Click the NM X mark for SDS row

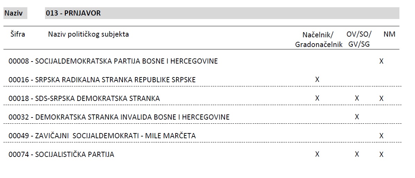(381, 99)
